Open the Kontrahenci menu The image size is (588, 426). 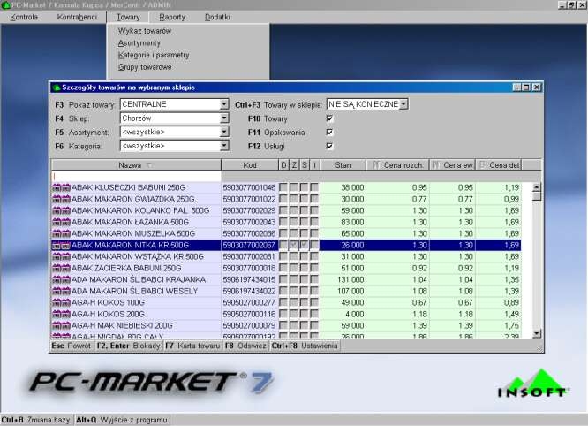point(77,17)
